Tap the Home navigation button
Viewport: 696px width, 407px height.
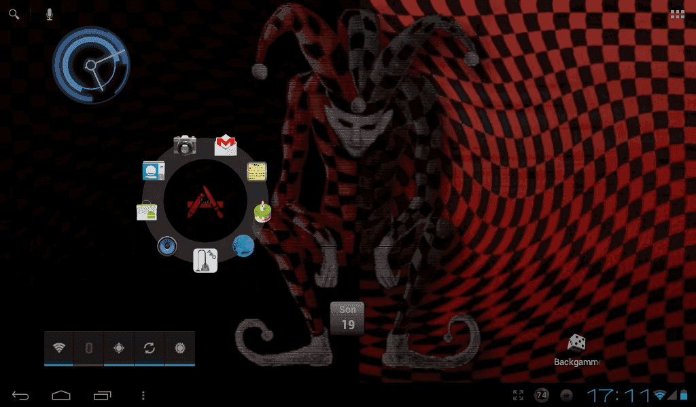click(61, 395)
